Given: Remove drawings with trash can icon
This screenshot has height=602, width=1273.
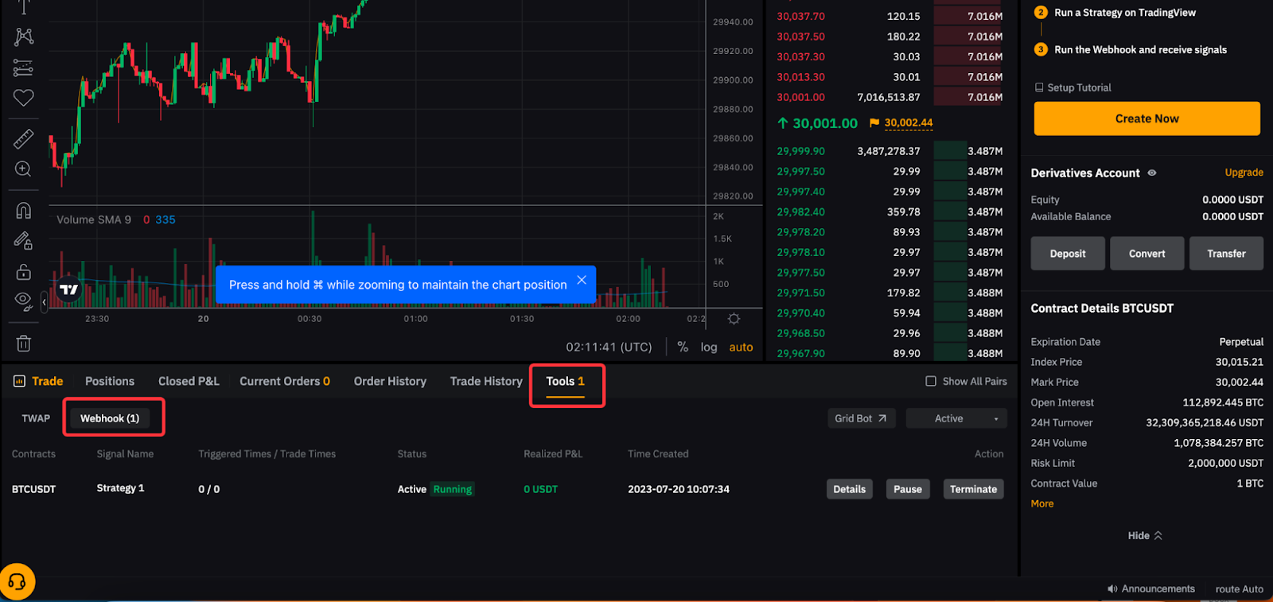Looking at the screenshot, I should click(x=23, y=344).
